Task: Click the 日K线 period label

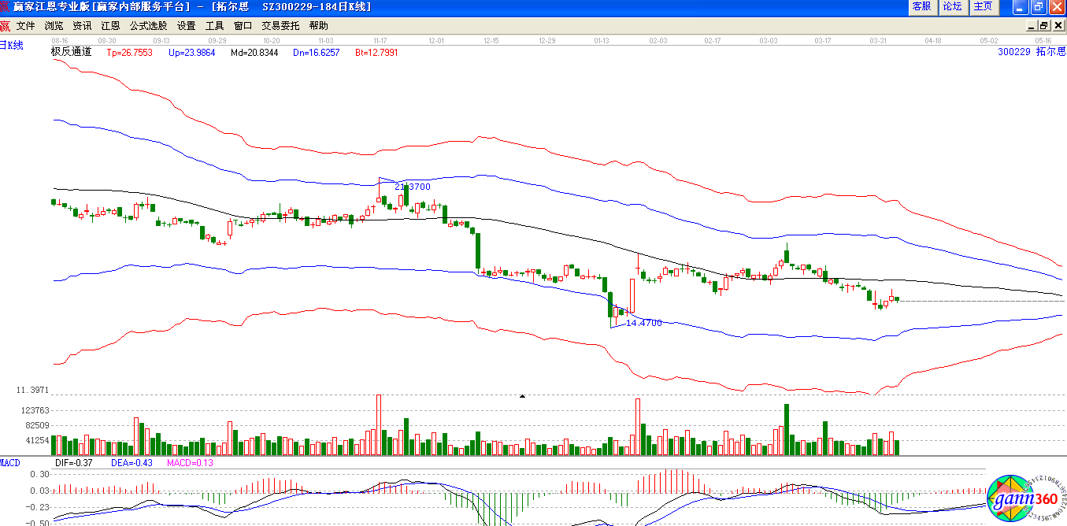Action: 12,45
